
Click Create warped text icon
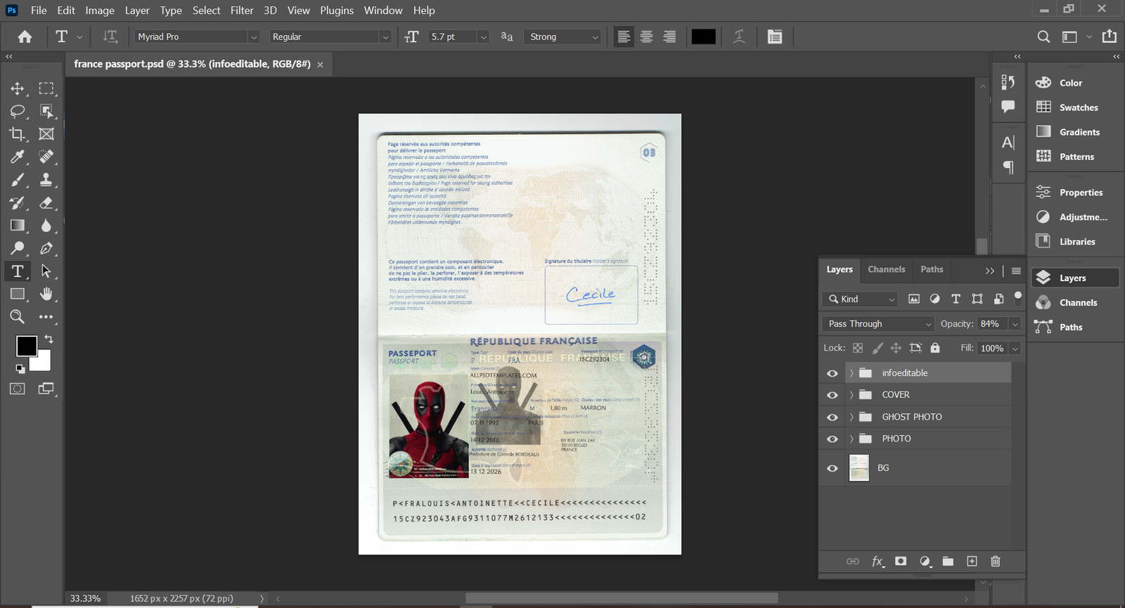pyautogui.click(x=739, y=37)
